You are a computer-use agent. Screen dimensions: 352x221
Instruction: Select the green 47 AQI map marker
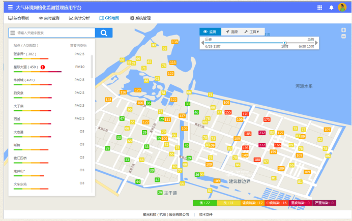pyautogui.click(x=122, y=118)
